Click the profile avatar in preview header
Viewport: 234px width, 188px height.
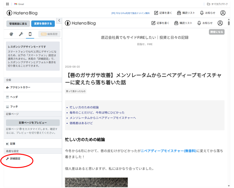coord(220,23)
